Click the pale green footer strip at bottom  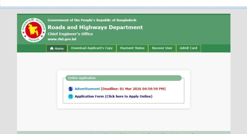point(123,132)
